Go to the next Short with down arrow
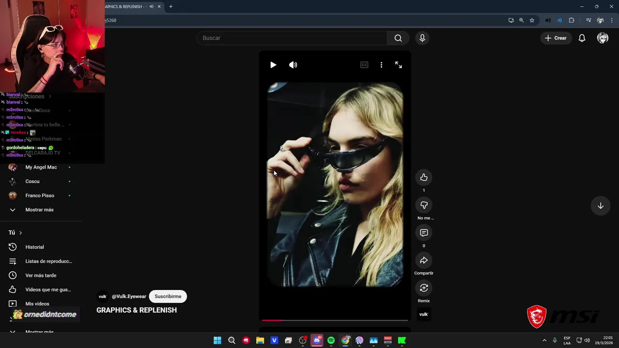The image size is (619, 348). (x=600, y=206)
